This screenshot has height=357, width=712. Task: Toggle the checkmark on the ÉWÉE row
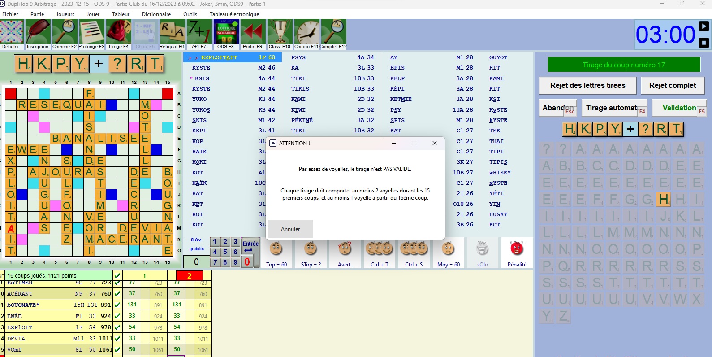coord(117,316)
